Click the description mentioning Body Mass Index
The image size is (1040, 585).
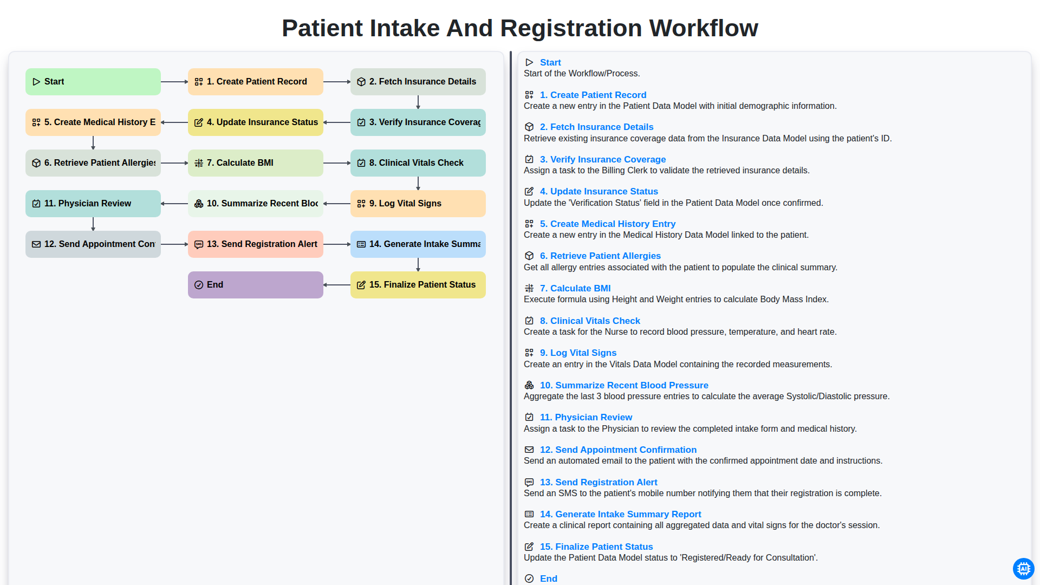[x=676, y=300]
